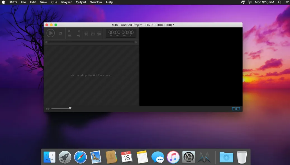Open System Preferences from the Dock

[x=189, y=157]
